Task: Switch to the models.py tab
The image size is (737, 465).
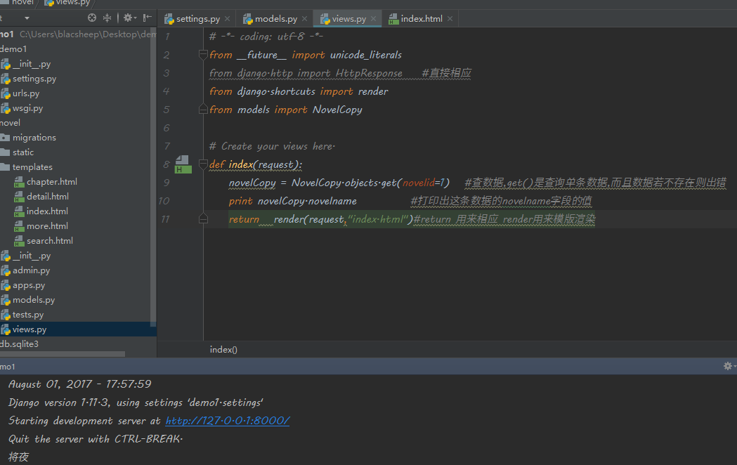Action: 275,19
